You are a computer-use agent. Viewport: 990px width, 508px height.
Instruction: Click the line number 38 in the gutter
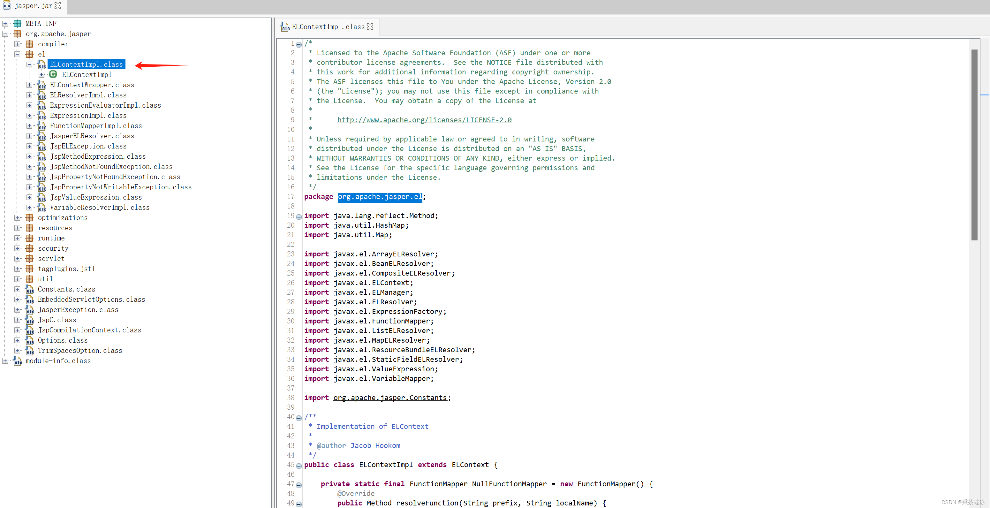click(x=291, y=398)
